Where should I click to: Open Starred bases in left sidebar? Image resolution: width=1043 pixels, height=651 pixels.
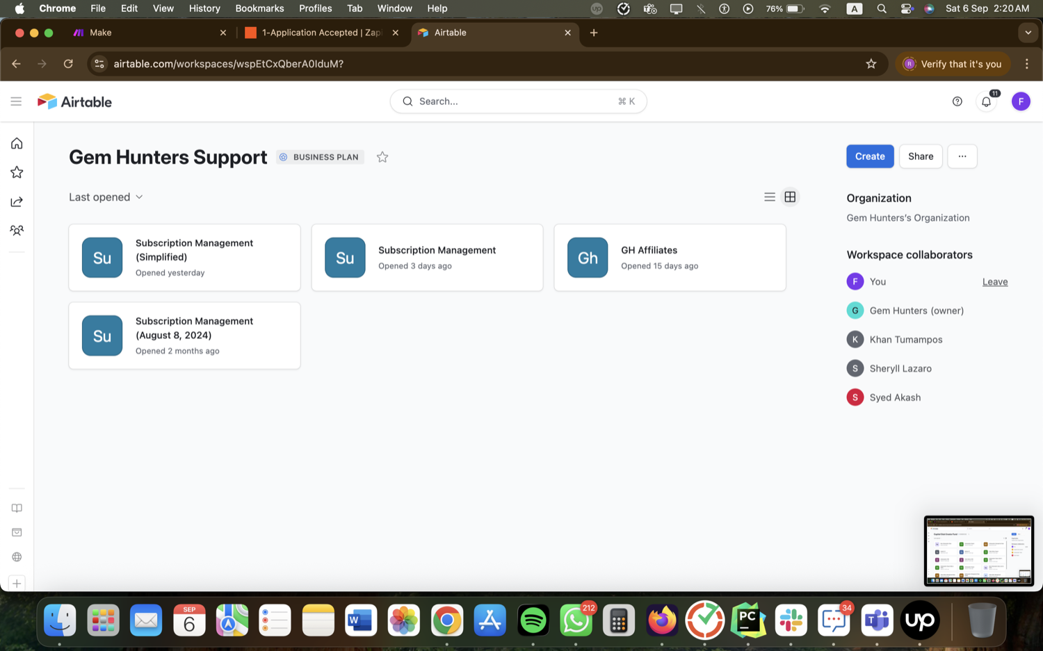click(17, 172)
